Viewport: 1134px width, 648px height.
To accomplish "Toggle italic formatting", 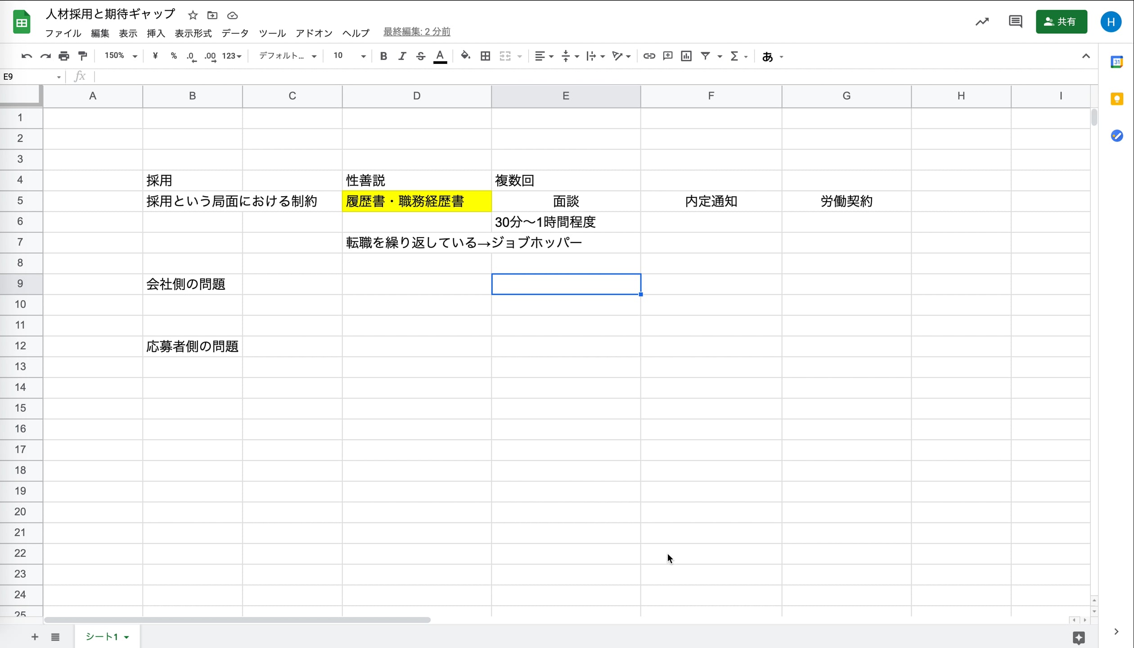I will 402,56.
